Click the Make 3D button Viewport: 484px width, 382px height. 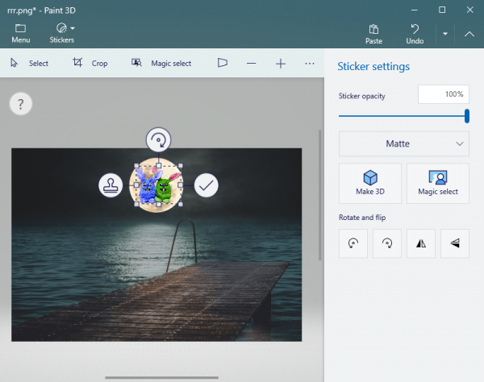(370, 184)
